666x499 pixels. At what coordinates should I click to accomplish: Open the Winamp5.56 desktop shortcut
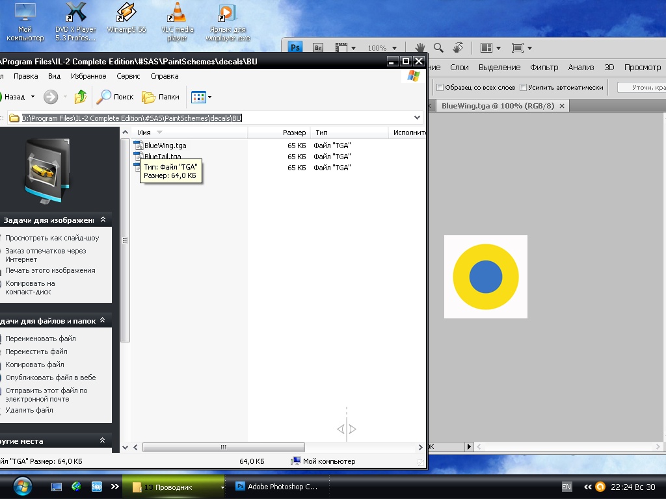[126, 18]
